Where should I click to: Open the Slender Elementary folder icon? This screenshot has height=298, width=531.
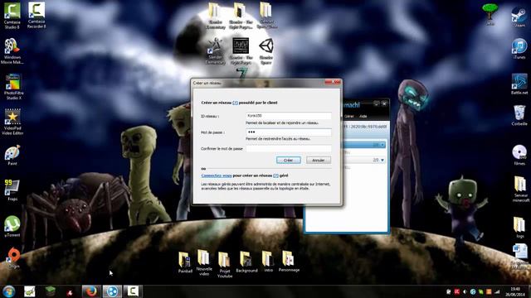tap(215, 16)
